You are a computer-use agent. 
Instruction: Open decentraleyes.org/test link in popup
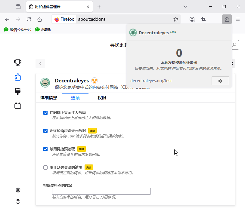click(151, 81)
